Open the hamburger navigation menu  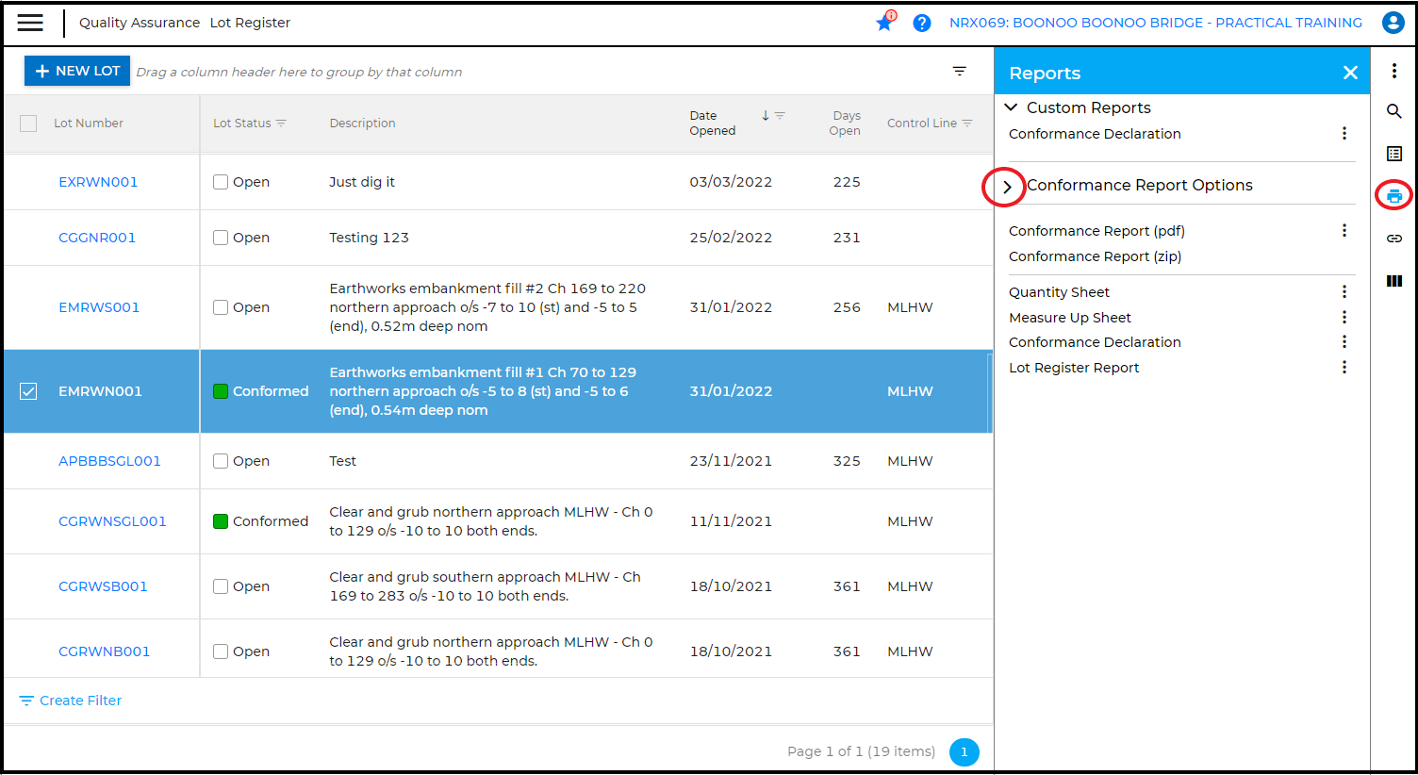30,23
